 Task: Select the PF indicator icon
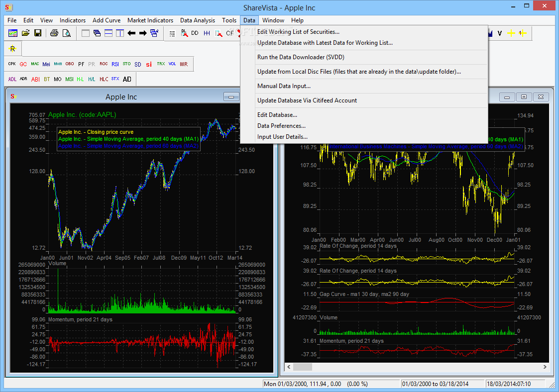click(x=81, y=64)
